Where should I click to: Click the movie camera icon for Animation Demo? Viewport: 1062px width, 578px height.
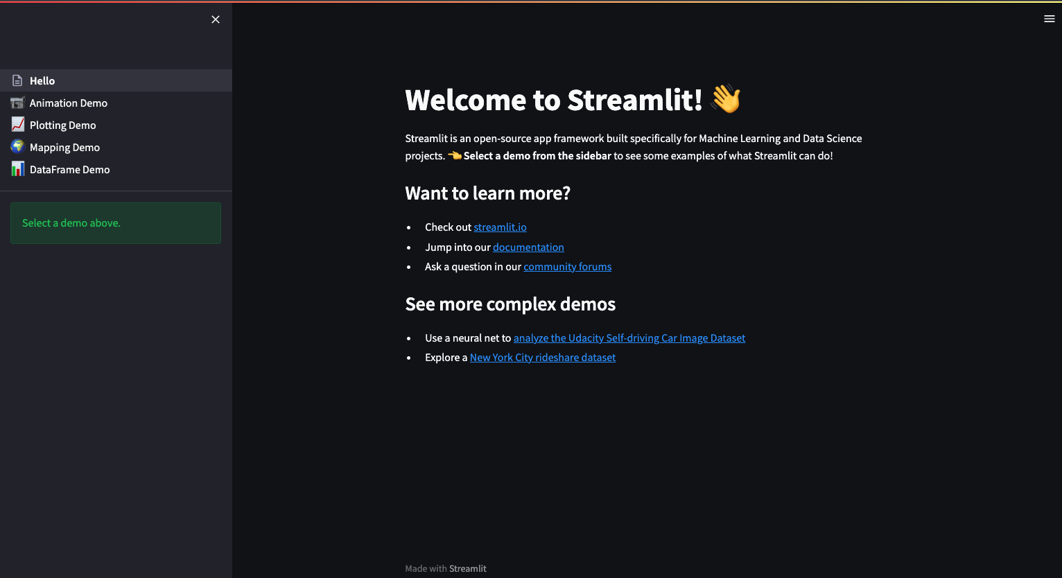coord(17,103)
